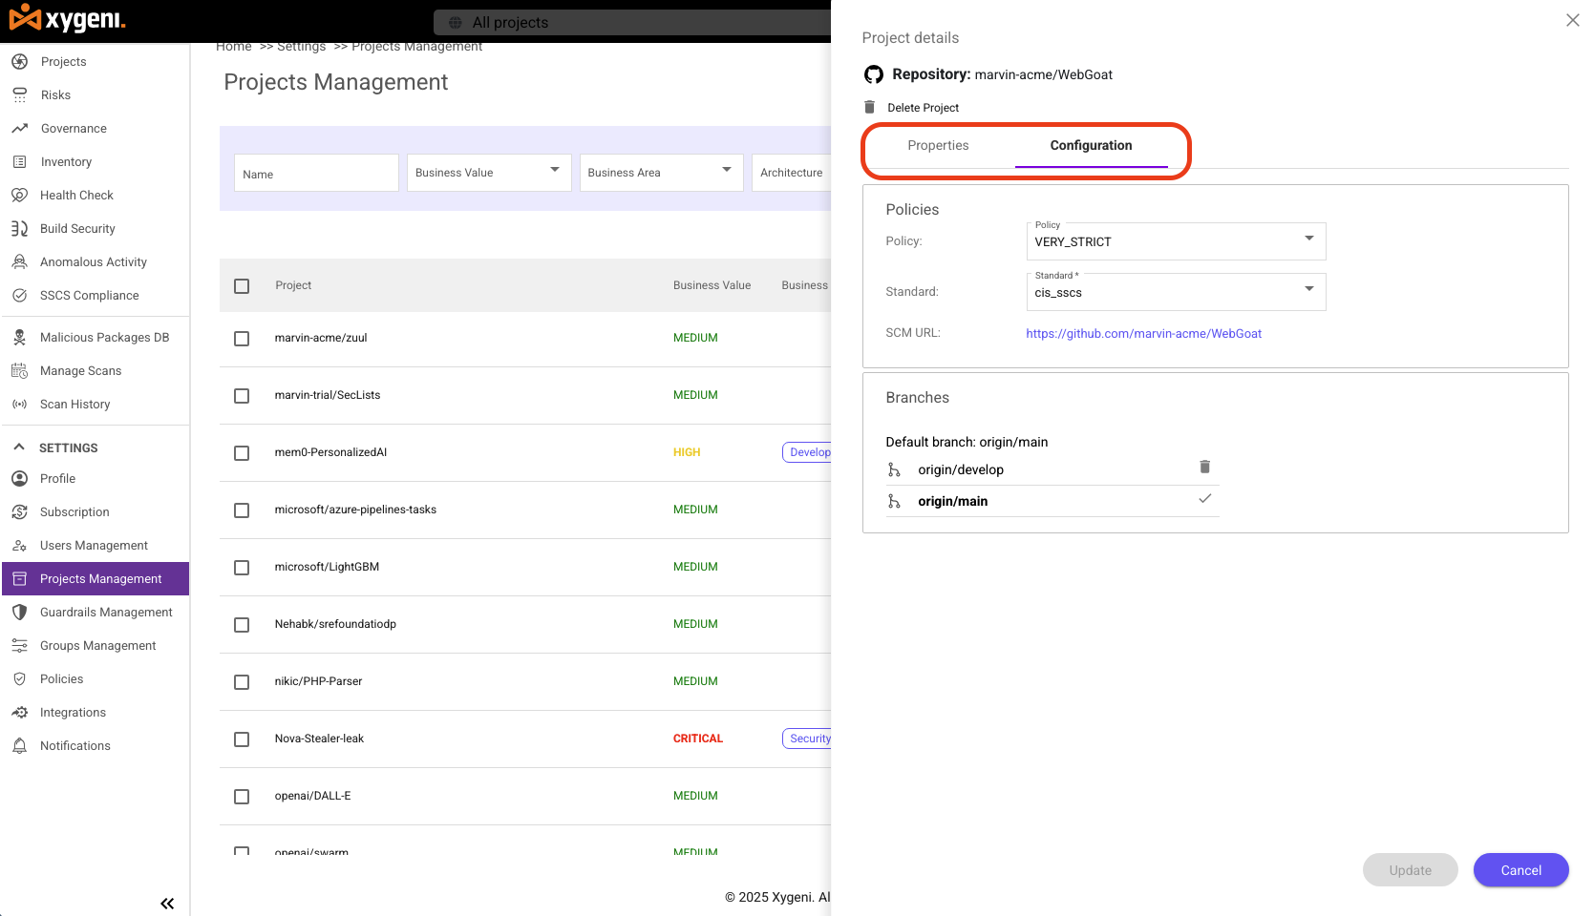
Task: Expand the Standard dropdown showing cis_sscs
Action: point(1175,292)
